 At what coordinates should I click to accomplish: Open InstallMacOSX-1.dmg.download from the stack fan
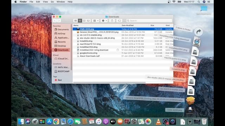coord(196,42)
